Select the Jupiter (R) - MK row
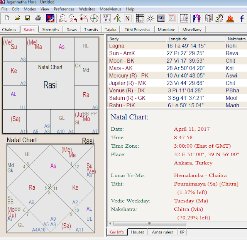 coord(177,83)
